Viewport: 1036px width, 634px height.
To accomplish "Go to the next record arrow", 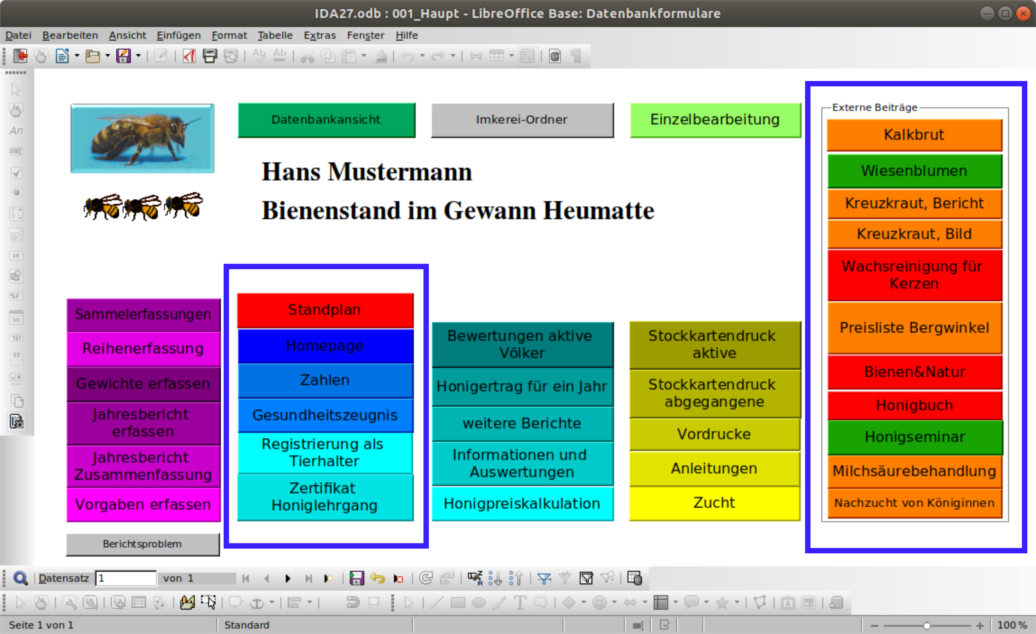I will tap(288, 579).
